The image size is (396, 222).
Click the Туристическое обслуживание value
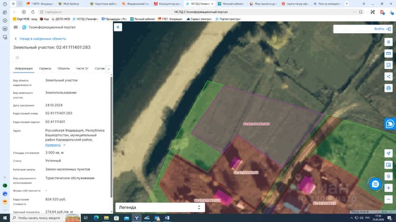[70, 178]
